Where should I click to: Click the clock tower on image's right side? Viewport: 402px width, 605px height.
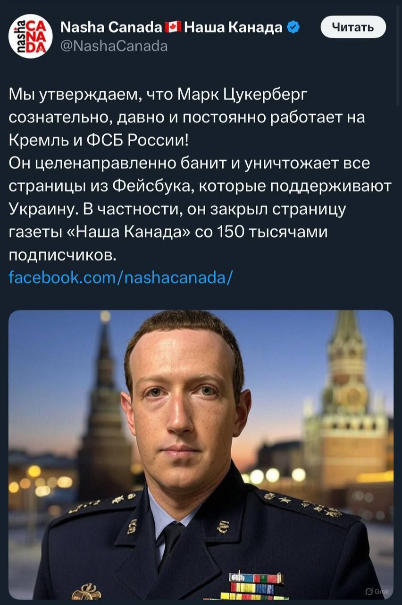[348, 406]
